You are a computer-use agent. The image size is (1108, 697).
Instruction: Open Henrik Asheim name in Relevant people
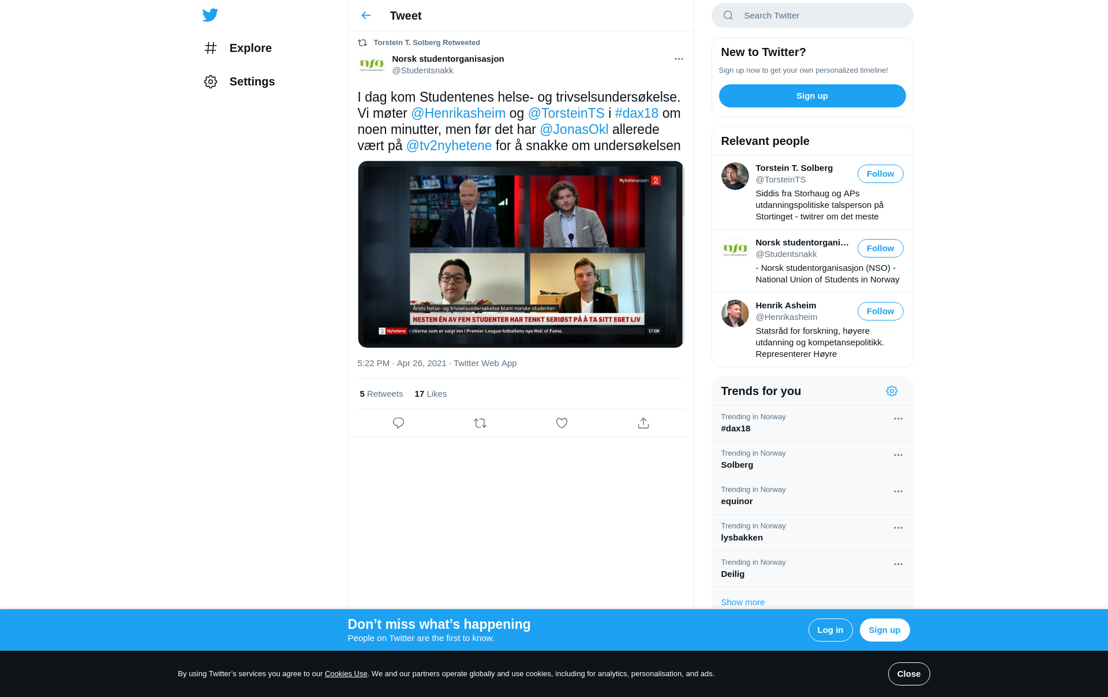(786, 305)
